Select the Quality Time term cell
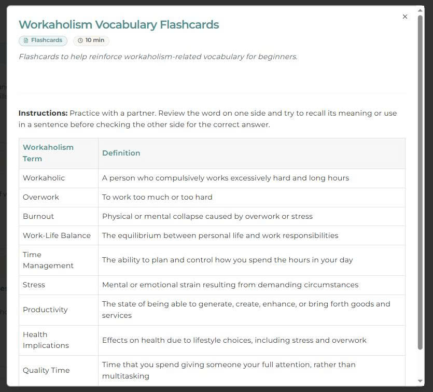 pos(59,370)
